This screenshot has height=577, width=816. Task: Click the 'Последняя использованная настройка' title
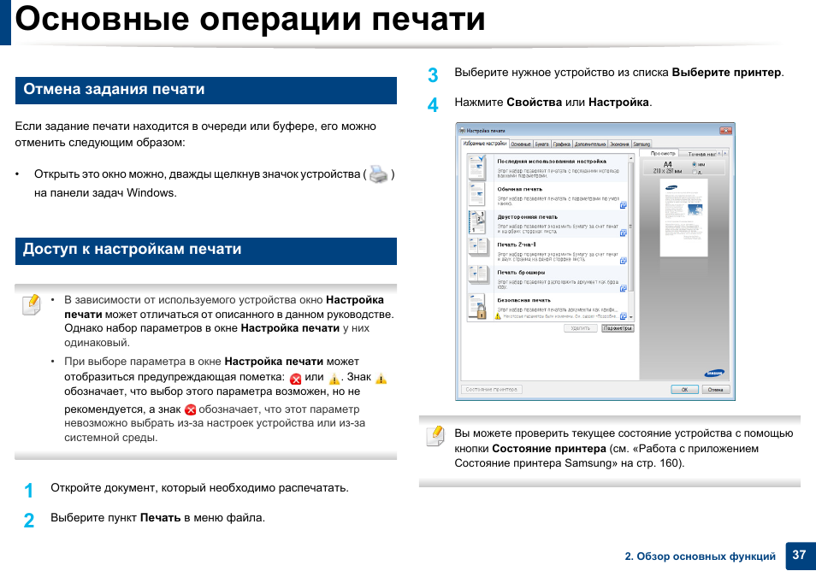[x=552, y=162]
